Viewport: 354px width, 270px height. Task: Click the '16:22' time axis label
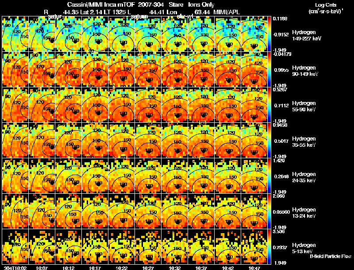pos(121,268)
